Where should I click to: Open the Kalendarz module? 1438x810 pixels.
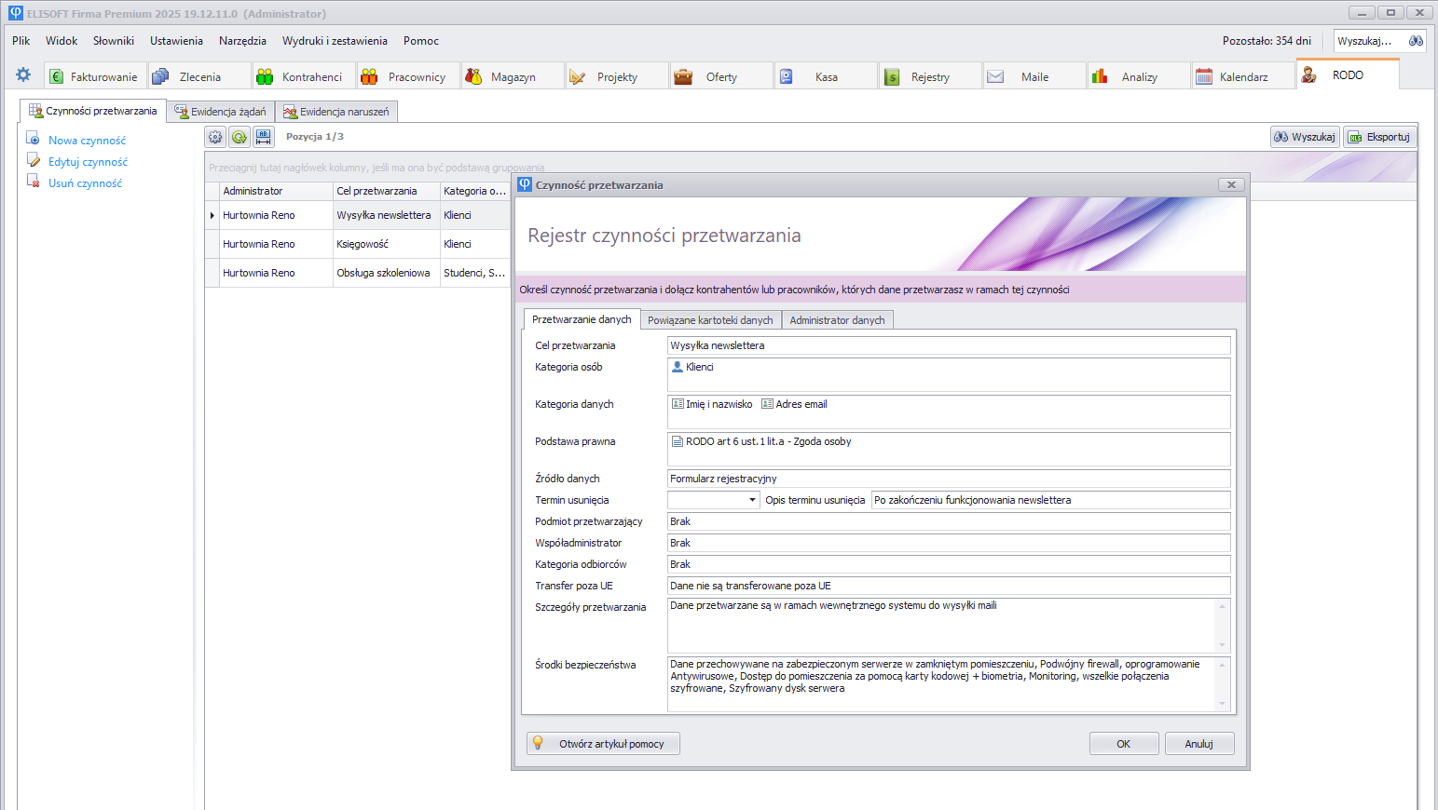(x=1242, y=76)
